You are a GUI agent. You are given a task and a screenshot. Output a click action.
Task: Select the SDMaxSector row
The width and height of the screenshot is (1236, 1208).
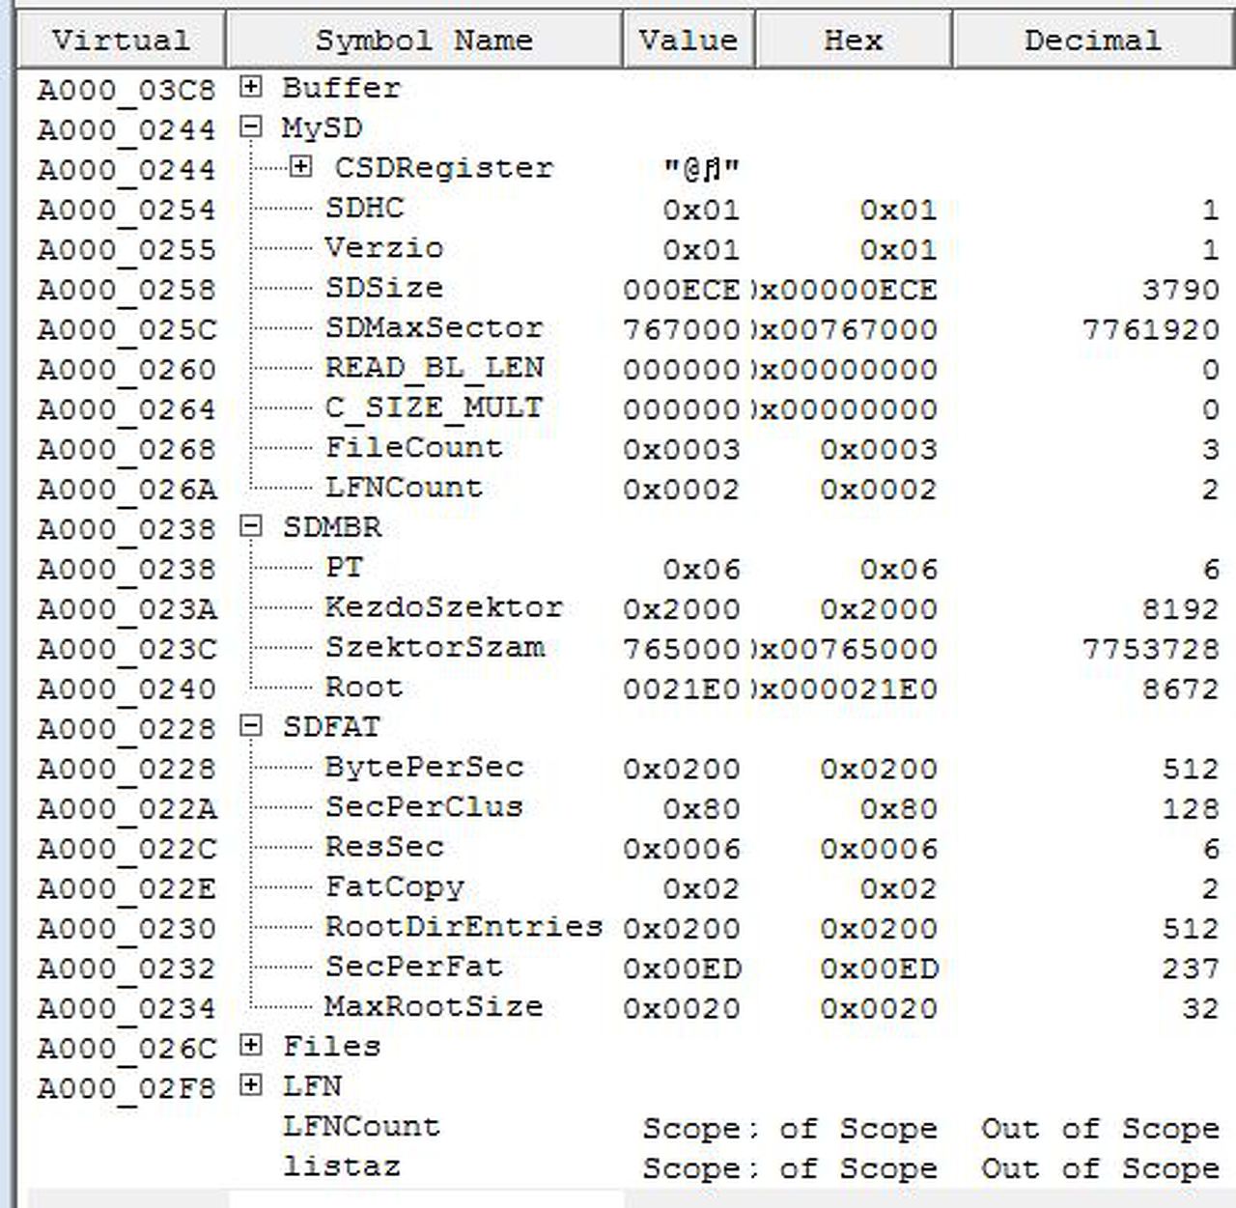tap(628, 328)
